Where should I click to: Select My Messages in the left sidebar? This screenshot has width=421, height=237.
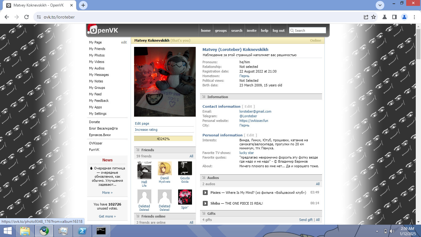(x=99, y=75)
